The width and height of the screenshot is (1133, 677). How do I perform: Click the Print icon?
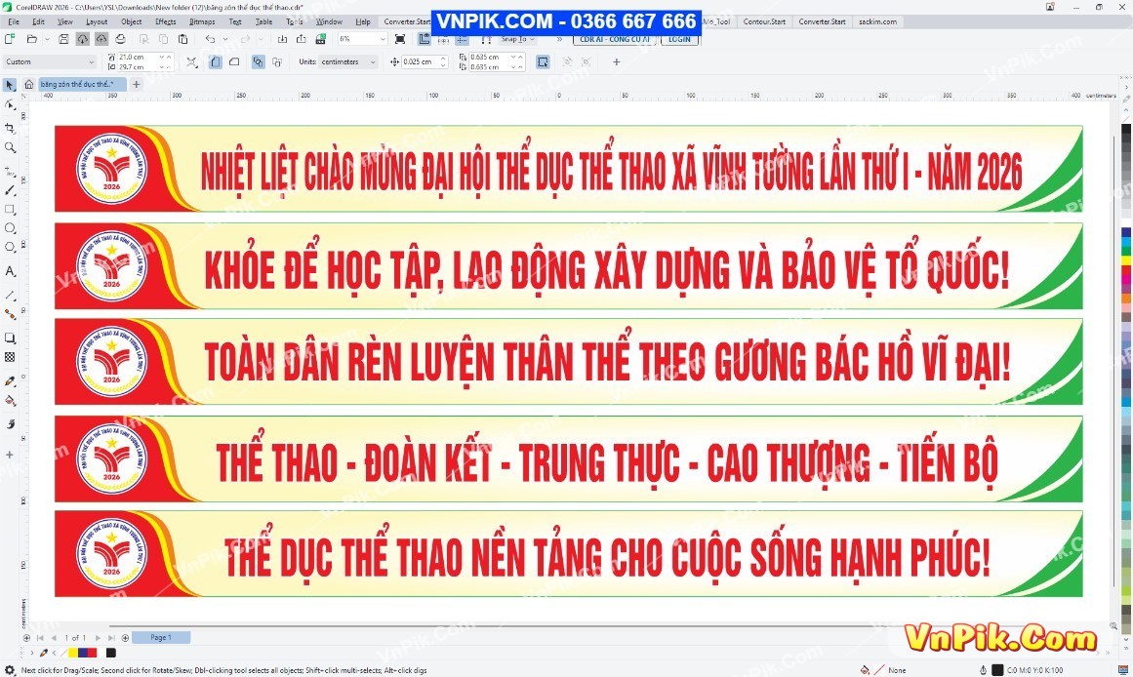pos(120,39)
